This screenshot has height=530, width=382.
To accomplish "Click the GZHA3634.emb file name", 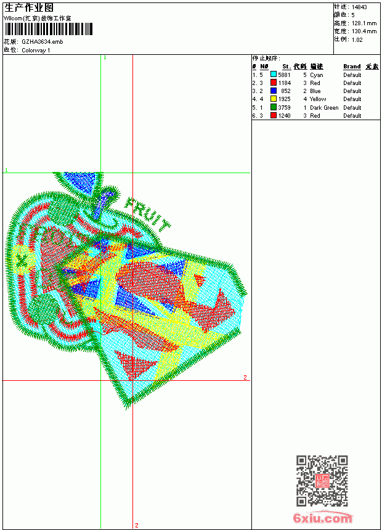I will tap(43, 42).
